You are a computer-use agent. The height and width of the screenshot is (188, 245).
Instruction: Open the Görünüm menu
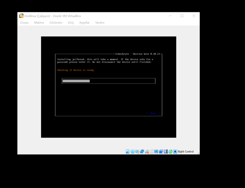pos(56,23)
